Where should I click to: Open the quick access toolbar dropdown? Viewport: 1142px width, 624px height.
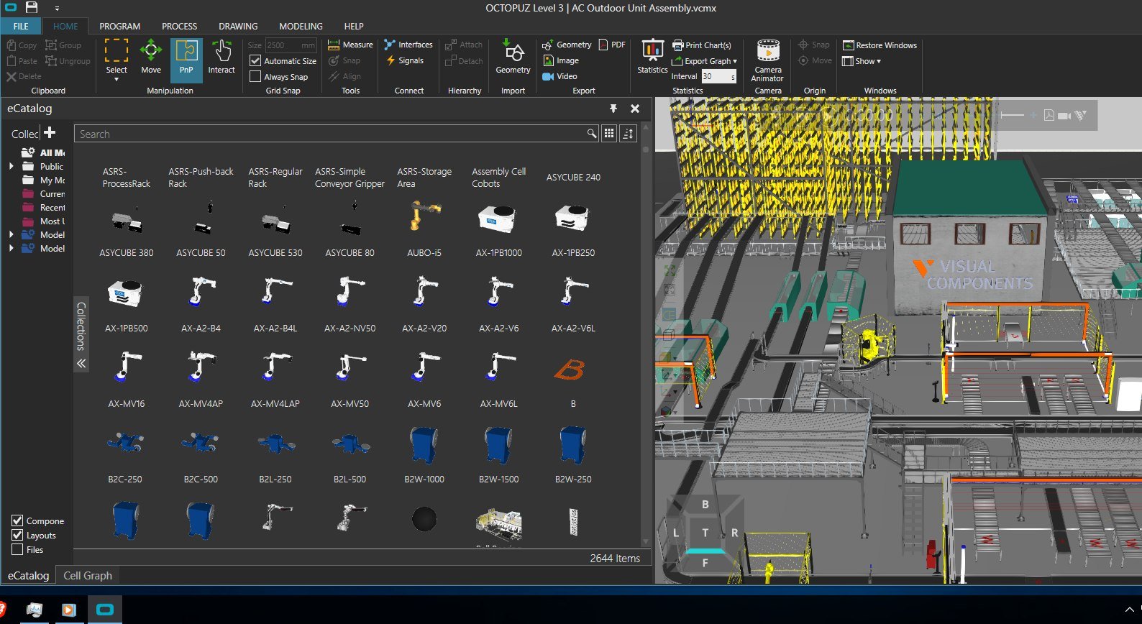(x=57, y=8)
